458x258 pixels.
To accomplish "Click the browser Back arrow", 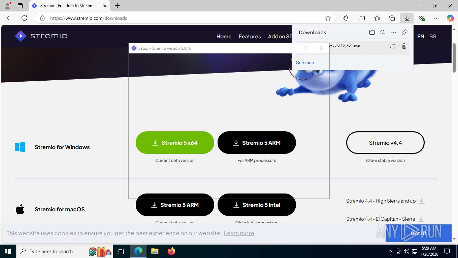I will [9, 18].
